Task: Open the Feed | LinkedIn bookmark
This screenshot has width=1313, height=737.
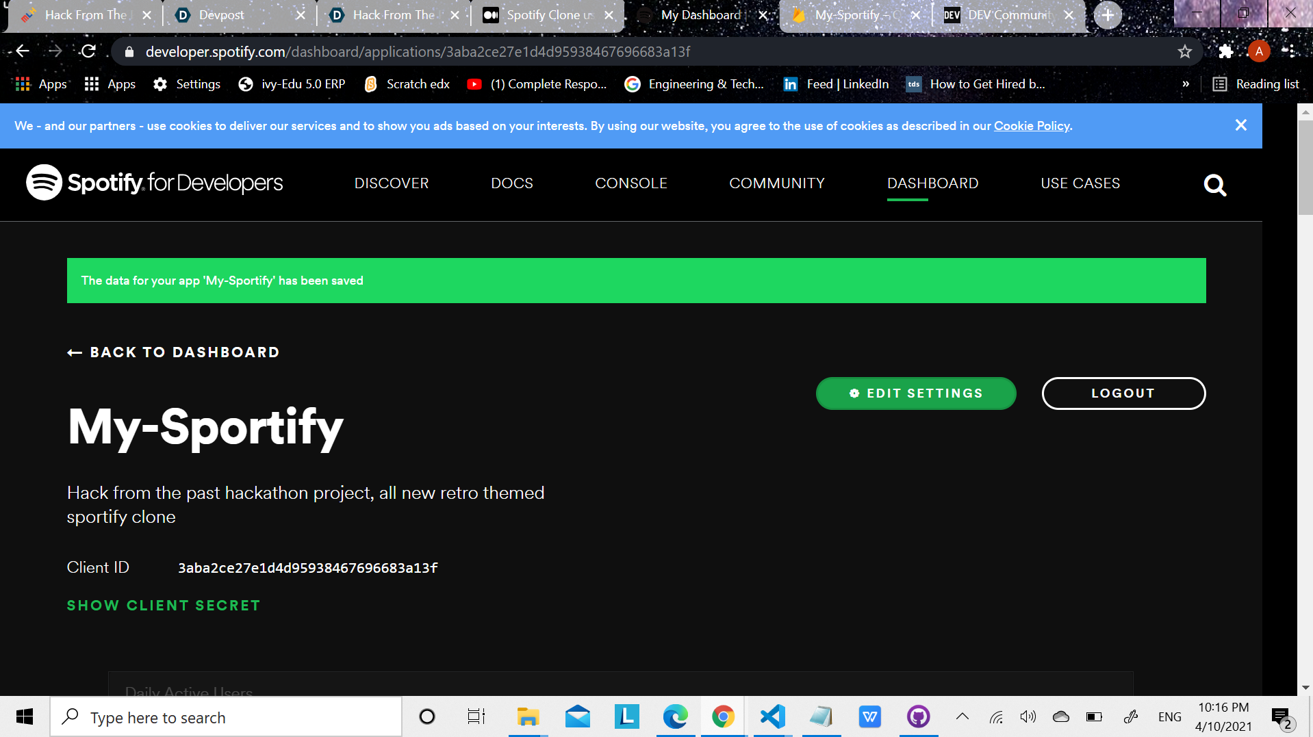Action: pos(836,84)
